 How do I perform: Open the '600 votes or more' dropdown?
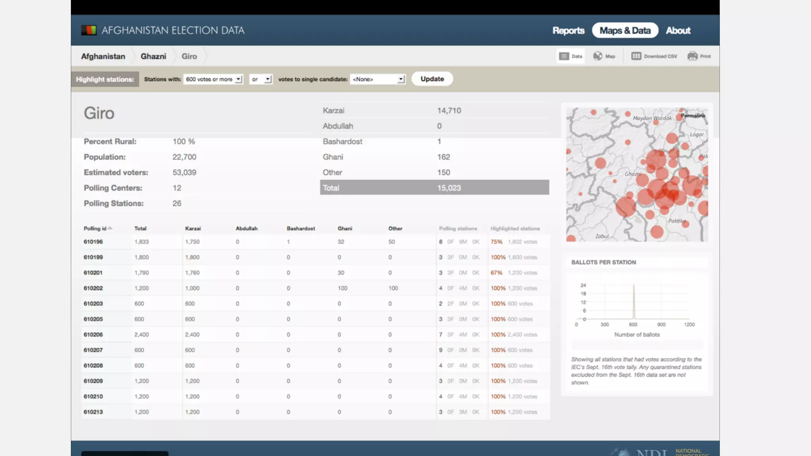point(213,79)
